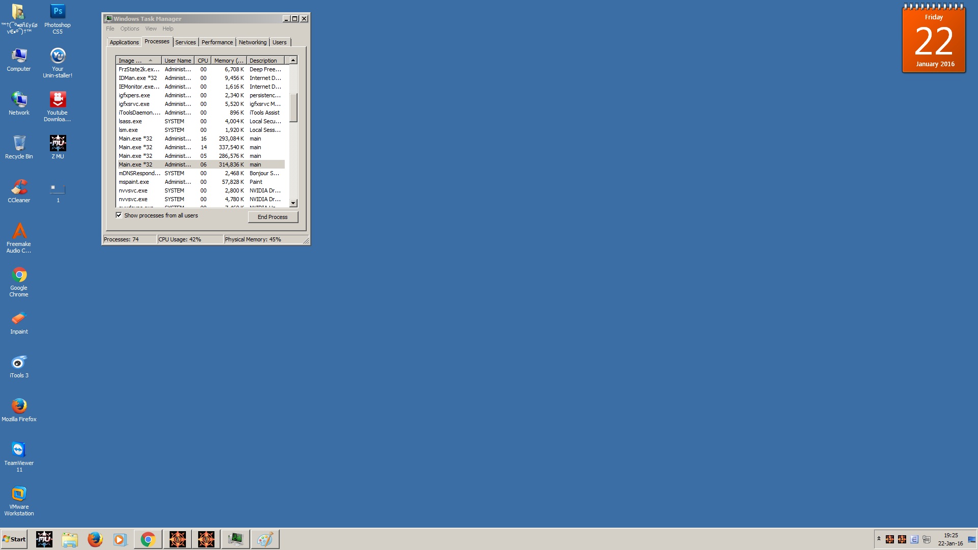Screen dimensions: 978x550
Task: Open the Chrome taskbar button
Action: (x=148, y=539)
